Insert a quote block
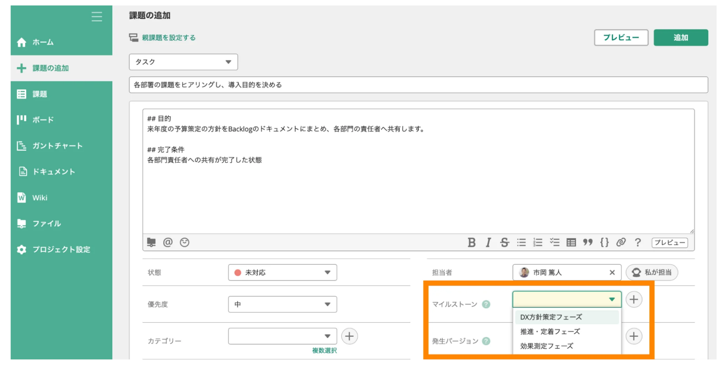Screen dimensions: 727x365 pyautogui.click(x=588, y=242)
